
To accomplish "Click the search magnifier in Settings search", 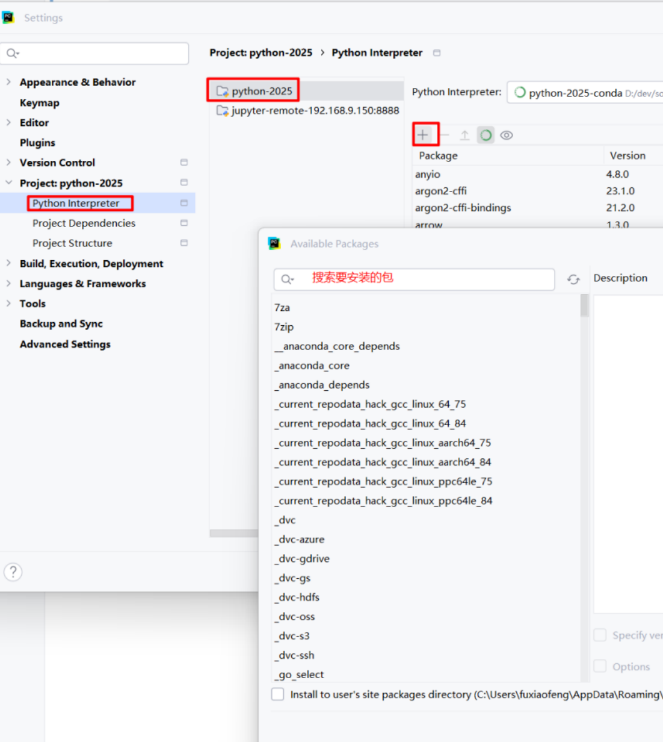I will point(13,54).
